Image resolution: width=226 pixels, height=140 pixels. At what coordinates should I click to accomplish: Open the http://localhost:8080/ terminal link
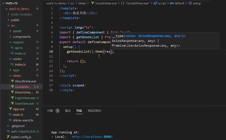[x=92, y=137]
